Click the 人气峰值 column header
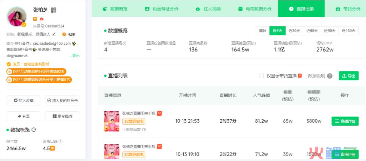 tap(261, 95)
